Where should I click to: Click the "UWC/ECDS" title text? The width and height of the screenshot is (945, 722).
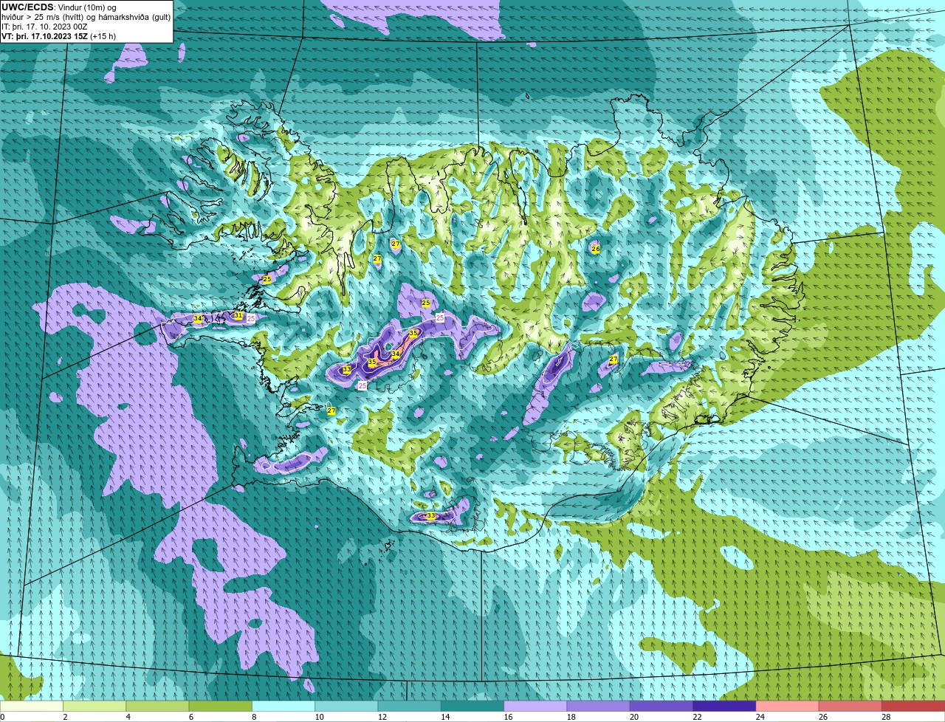tap(28, 7)
